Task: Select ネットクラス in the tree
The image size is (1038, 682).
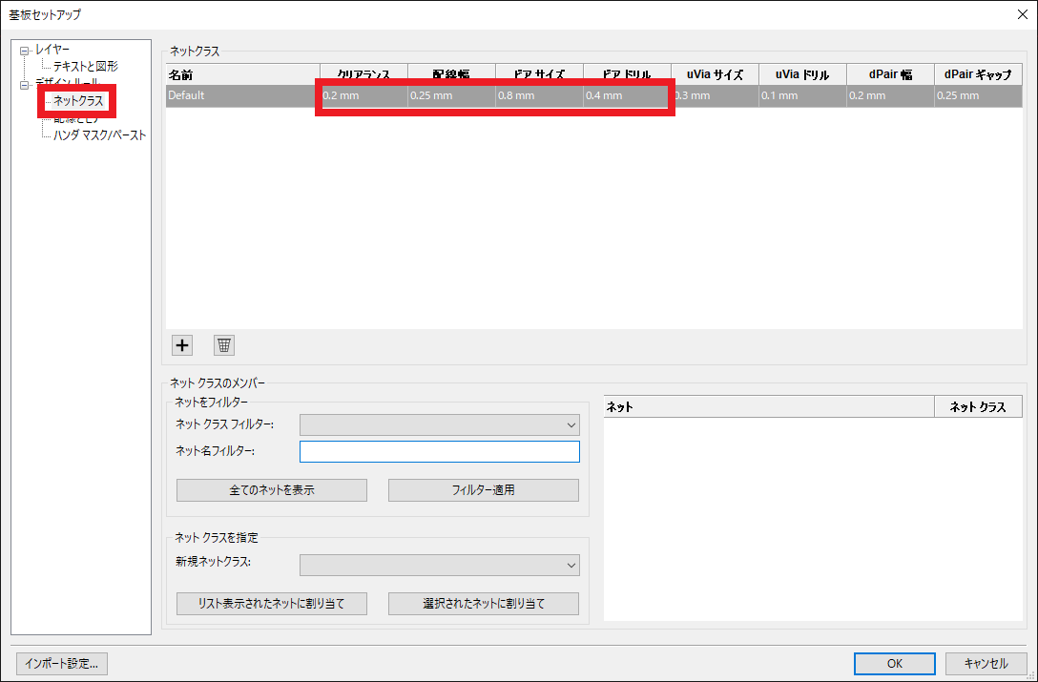Action: (78, 101)
